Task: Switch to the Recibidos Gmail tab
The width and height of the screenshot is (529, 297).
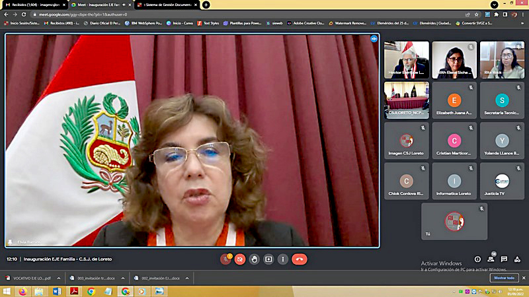Action: [x=32, y=5]
